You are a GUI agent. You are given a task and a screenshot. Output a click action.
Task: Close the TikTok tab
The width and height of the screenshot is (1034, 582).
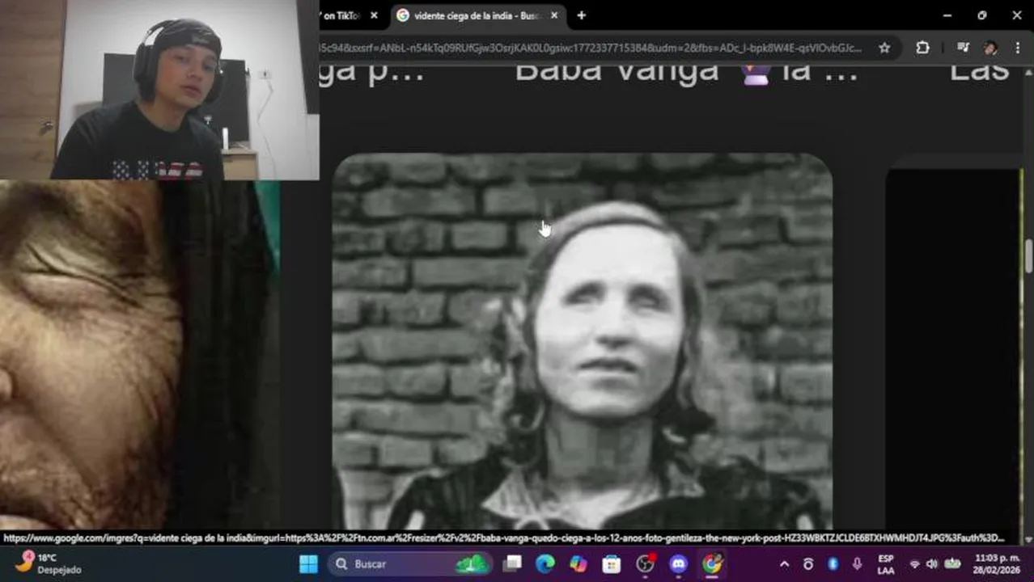pyautogui.click(x=374, y=15)
